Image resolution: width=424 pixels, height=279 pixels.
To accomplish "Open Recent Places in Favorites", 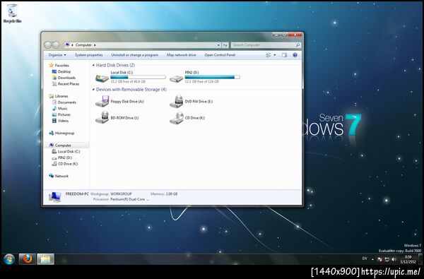I will click(69, 84).
